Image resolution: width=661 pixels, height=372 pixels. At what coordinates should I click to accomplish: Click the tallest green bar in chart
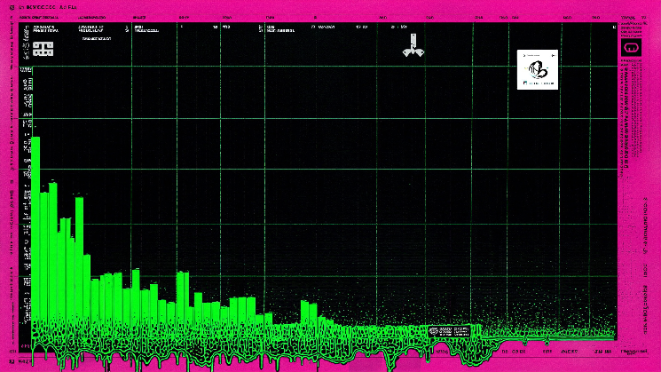[35, 230]
